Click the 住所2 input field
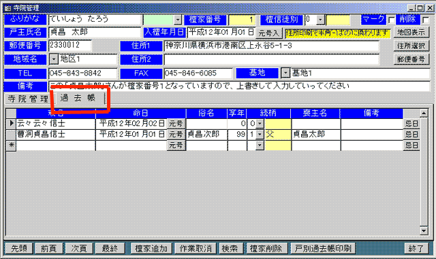 click(271, 59)
